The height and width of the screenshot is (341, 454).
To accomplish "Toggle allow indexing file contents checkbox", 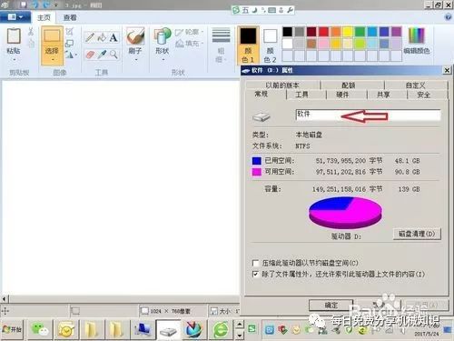I will [x=255, y=274].
